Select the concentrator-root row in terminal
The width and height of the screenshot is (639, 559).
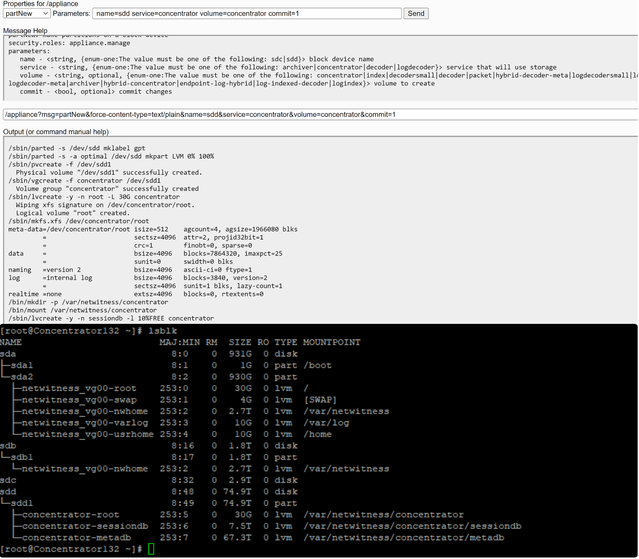click(70, 514)
